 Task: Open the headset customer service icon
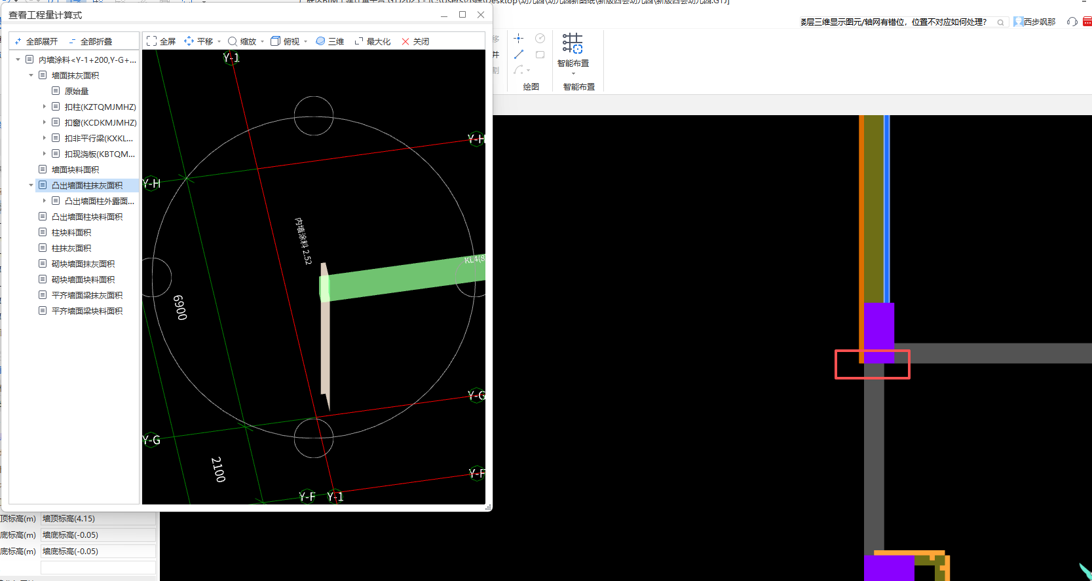[1072, 22]
